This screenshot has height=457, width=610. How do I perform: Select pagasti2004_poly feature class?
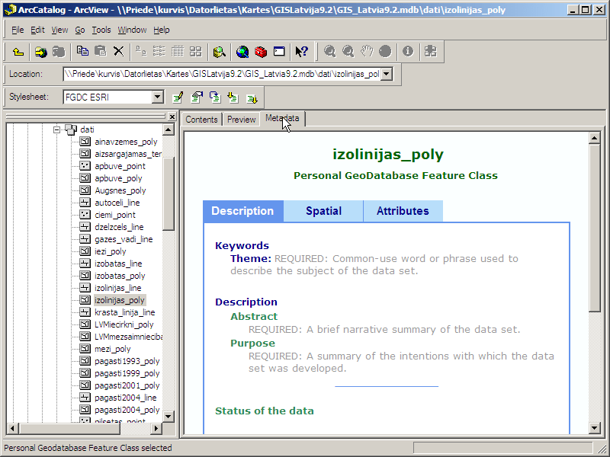pos(127,410)
